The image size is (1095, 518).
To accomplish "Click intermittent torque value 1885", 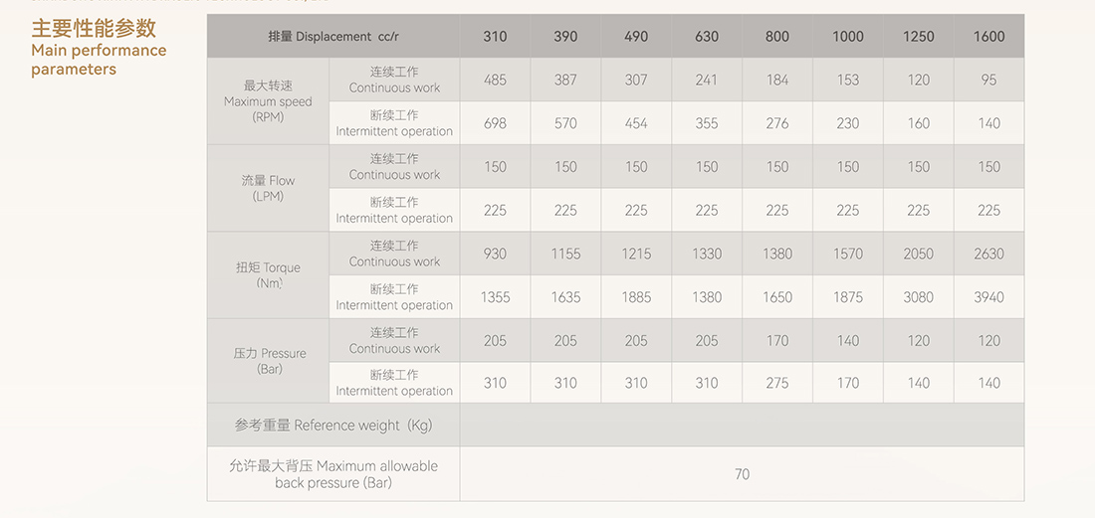I will point(636,297).
